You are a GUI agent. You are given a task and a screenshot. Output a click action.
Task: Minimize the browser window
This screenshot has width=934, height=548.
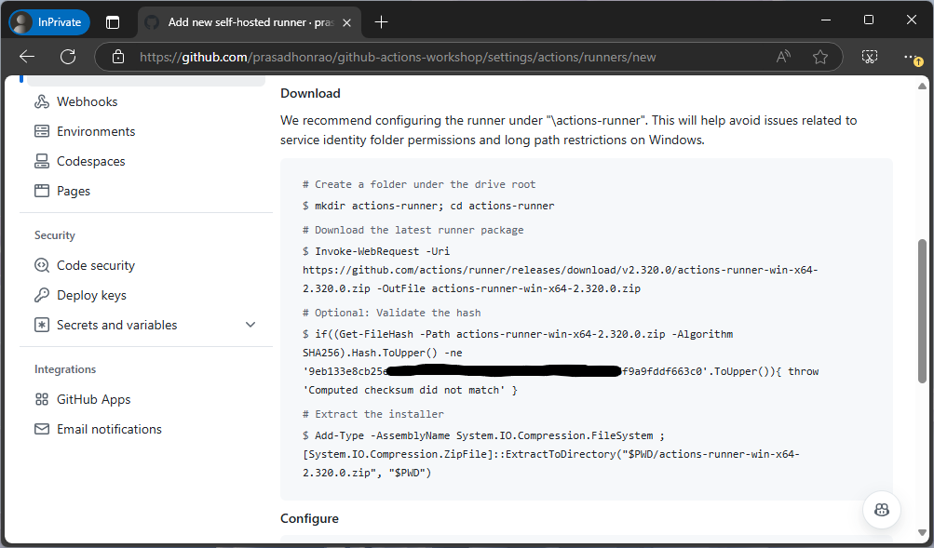tap(826, 20)
